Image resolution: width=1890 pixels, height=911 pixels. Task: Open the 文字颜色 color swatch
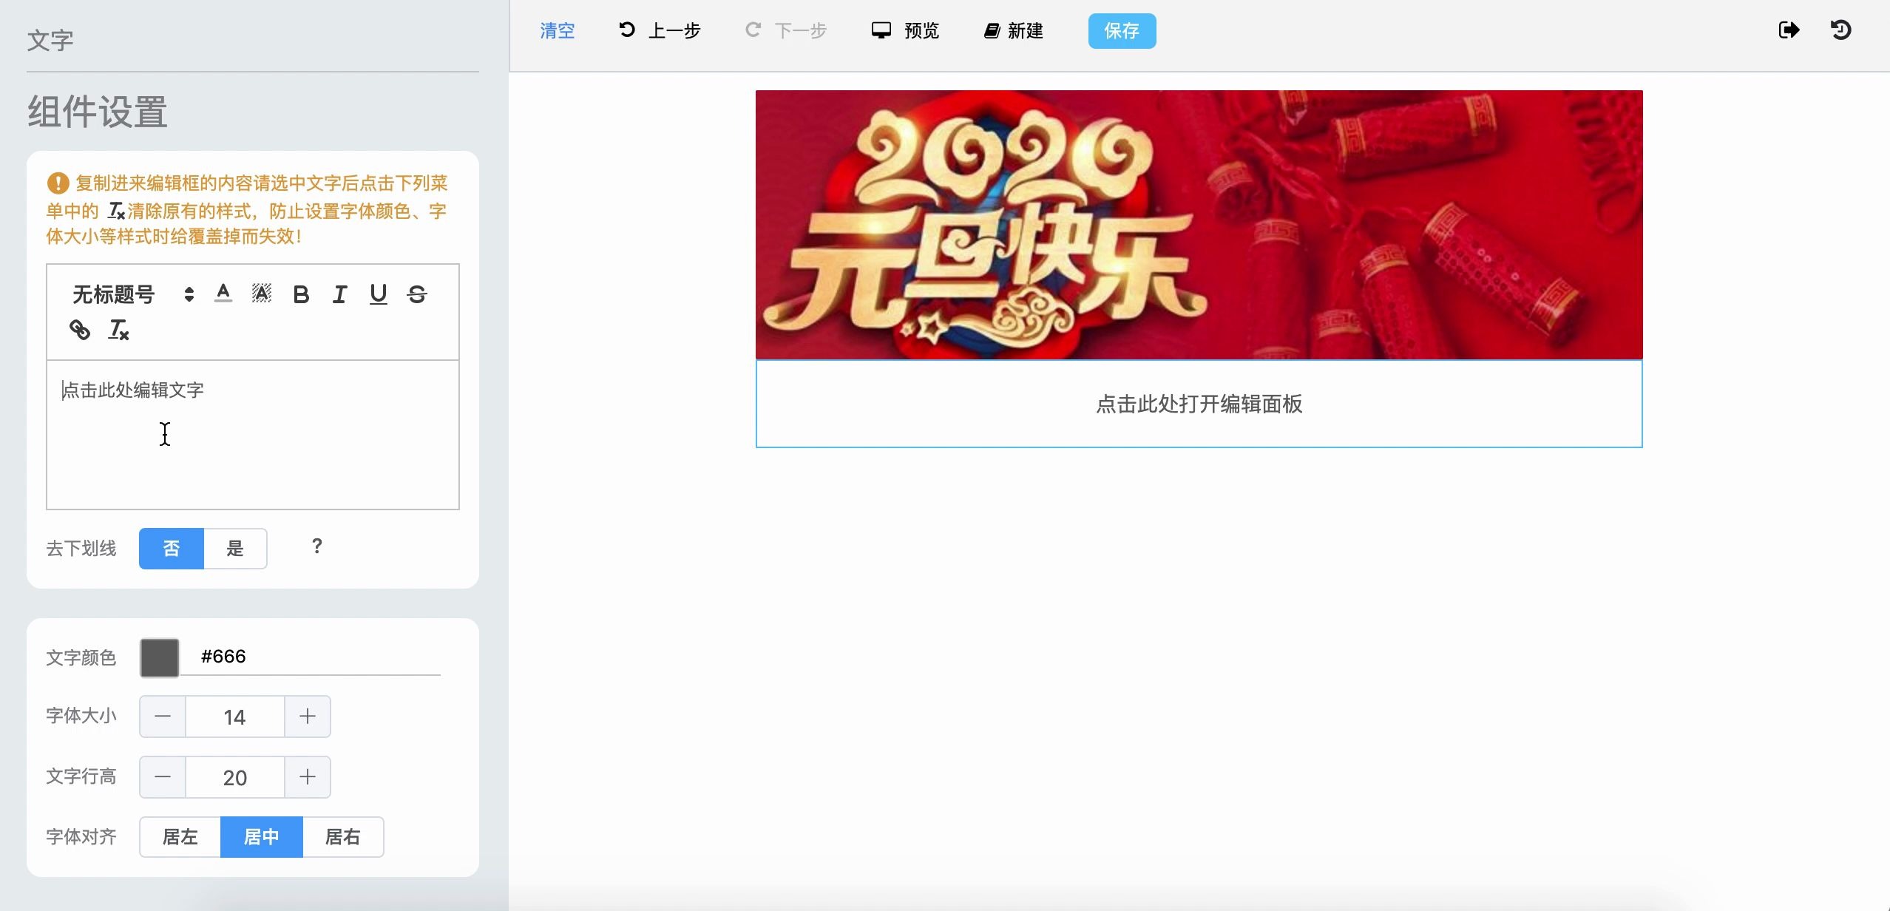point(160,657)
